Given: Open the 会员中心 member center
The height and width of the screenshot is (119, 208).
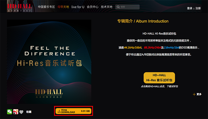Looking at the screenshot, I should (x=93, y=7).
